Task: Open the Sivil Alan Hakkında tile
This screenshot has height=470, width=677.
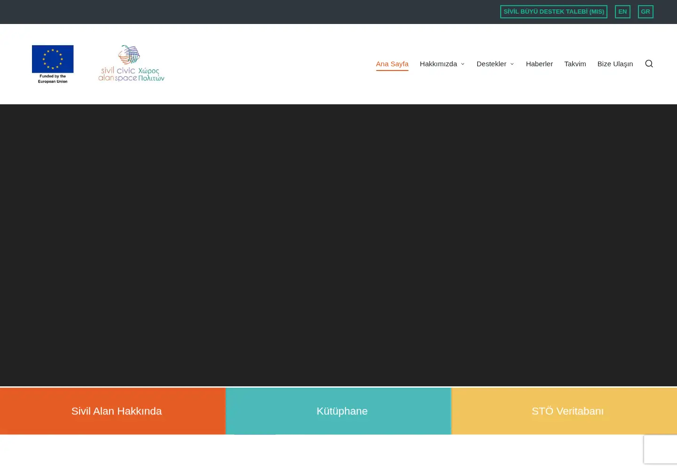Action: 113,411
